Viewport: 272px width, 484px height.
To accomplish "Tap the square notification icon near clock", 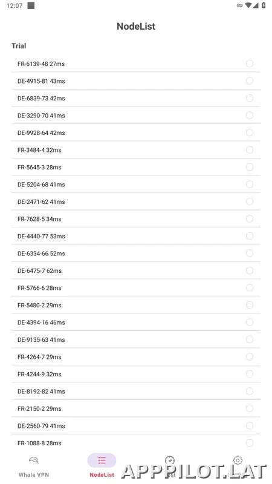I will (31, 5).
